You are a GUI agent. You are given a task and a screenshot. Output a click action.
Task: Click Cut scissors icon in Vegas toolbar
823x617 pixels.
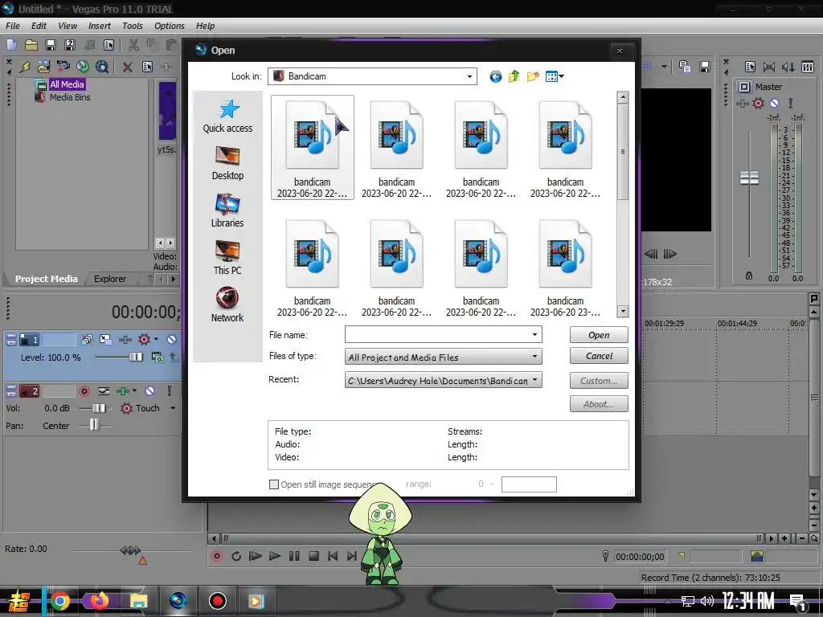[134, 45]
